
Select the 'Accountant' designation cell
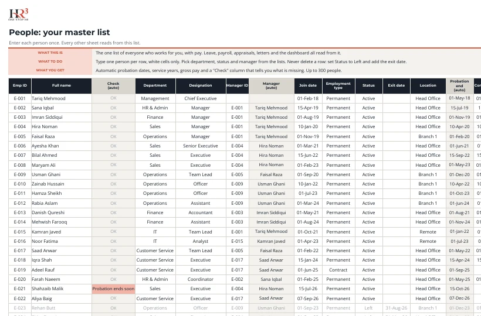tap(201, 212)
